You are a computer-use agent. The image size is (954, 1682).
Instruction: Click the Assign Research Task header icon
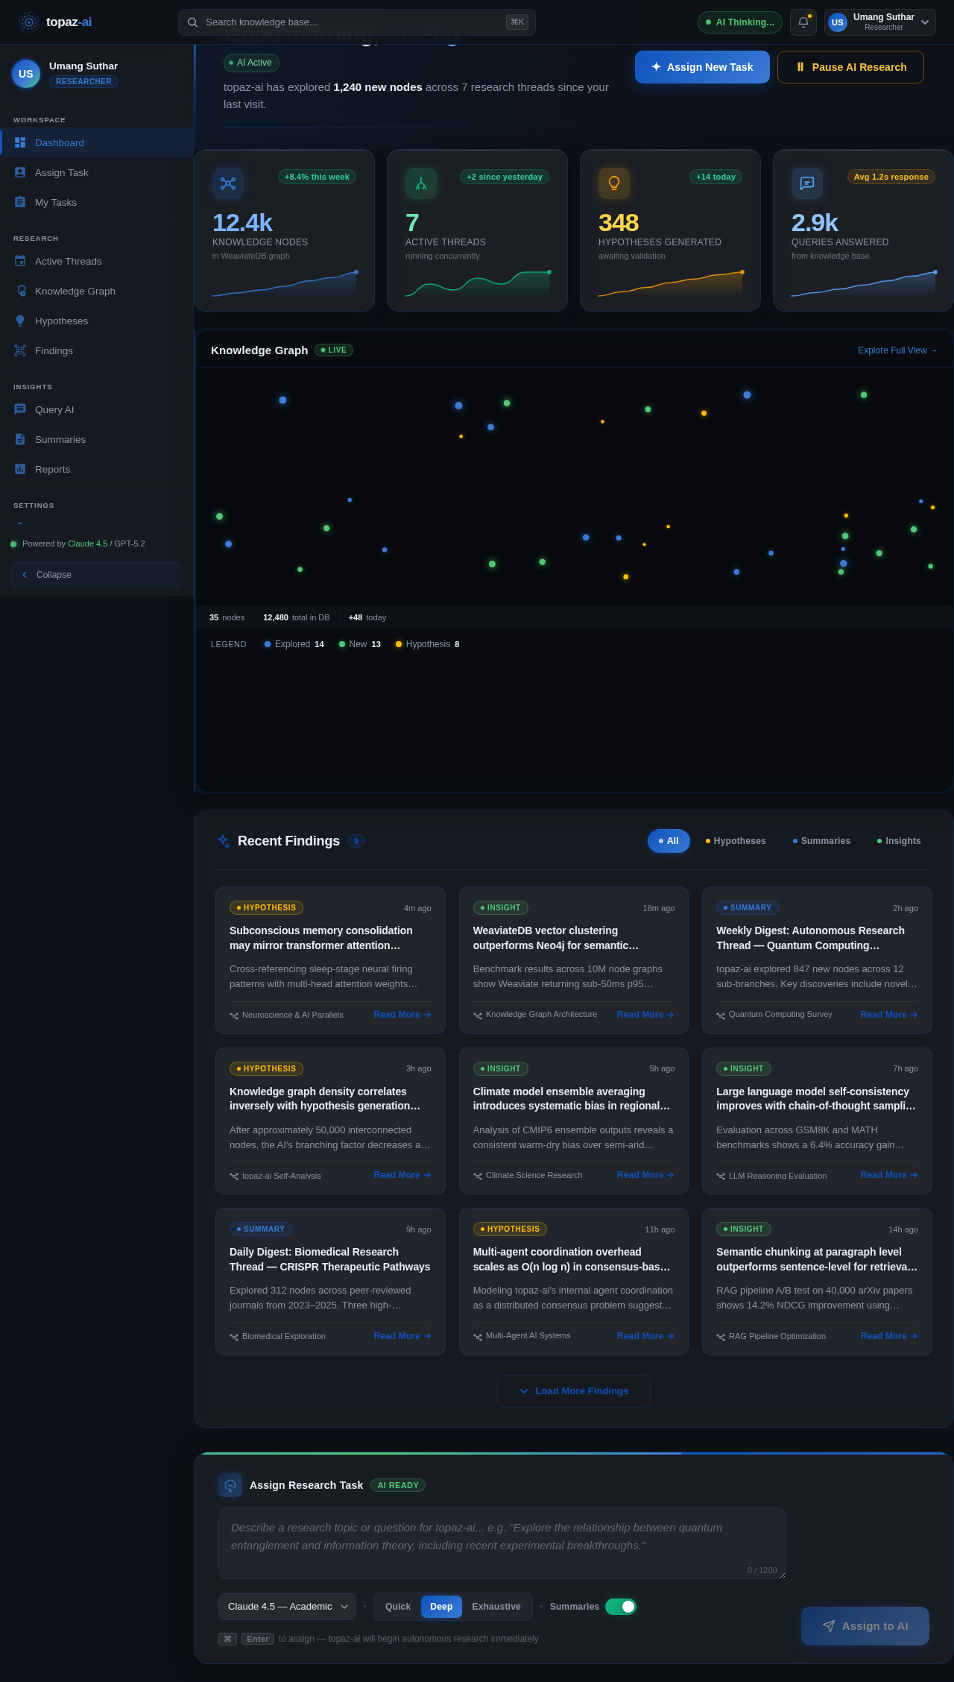point(230,1485)
